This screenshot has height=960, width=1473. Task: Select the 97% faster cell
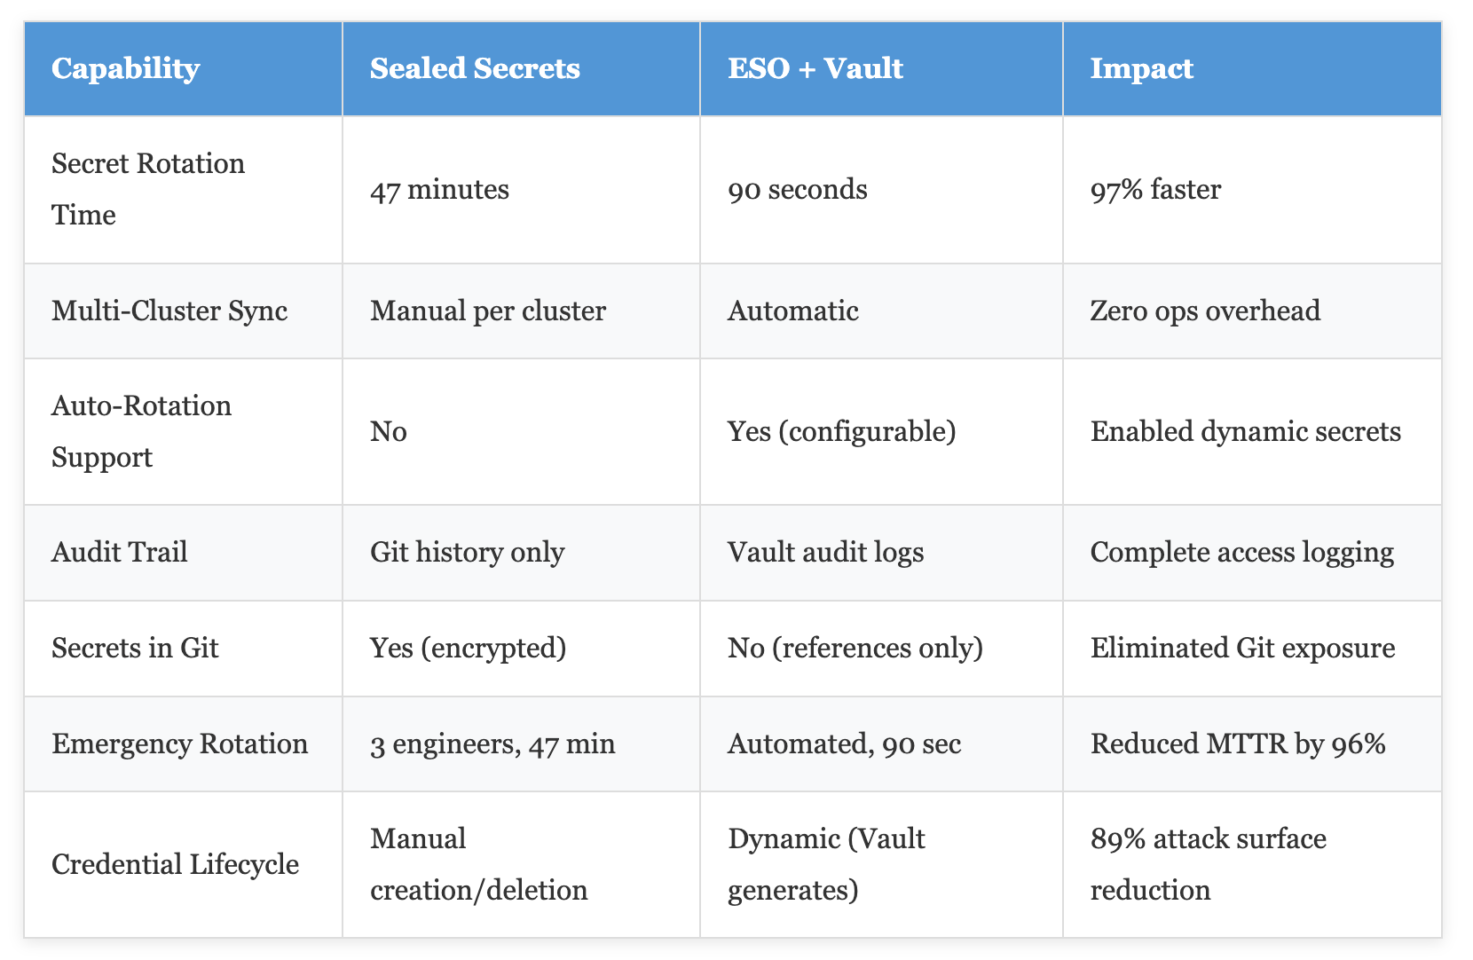click(x=1252, y=190)
